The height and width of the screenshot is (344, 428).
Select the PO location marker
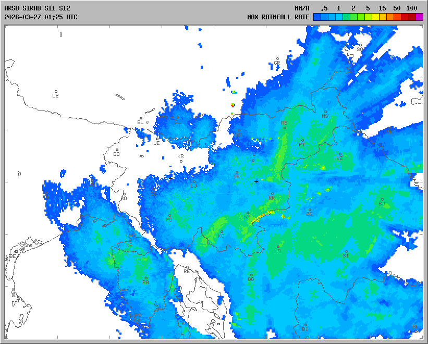click(169, 216)
